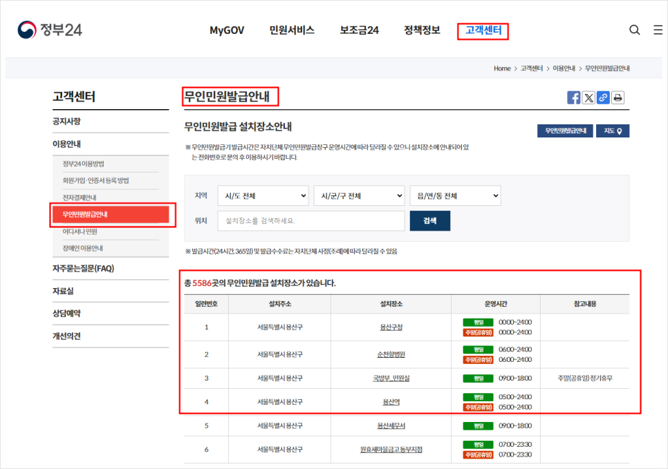Share the page via the X icon

588,97
